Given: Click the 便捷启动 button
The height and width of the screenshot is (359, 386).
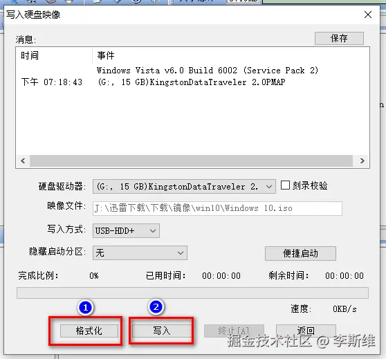Looking at the screenshot, I should coord(300,253).
